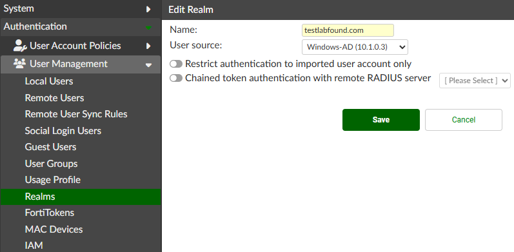This screenshot has width=514, height=252.
Task: Open the System menu
Action: [x=81, y=9]
